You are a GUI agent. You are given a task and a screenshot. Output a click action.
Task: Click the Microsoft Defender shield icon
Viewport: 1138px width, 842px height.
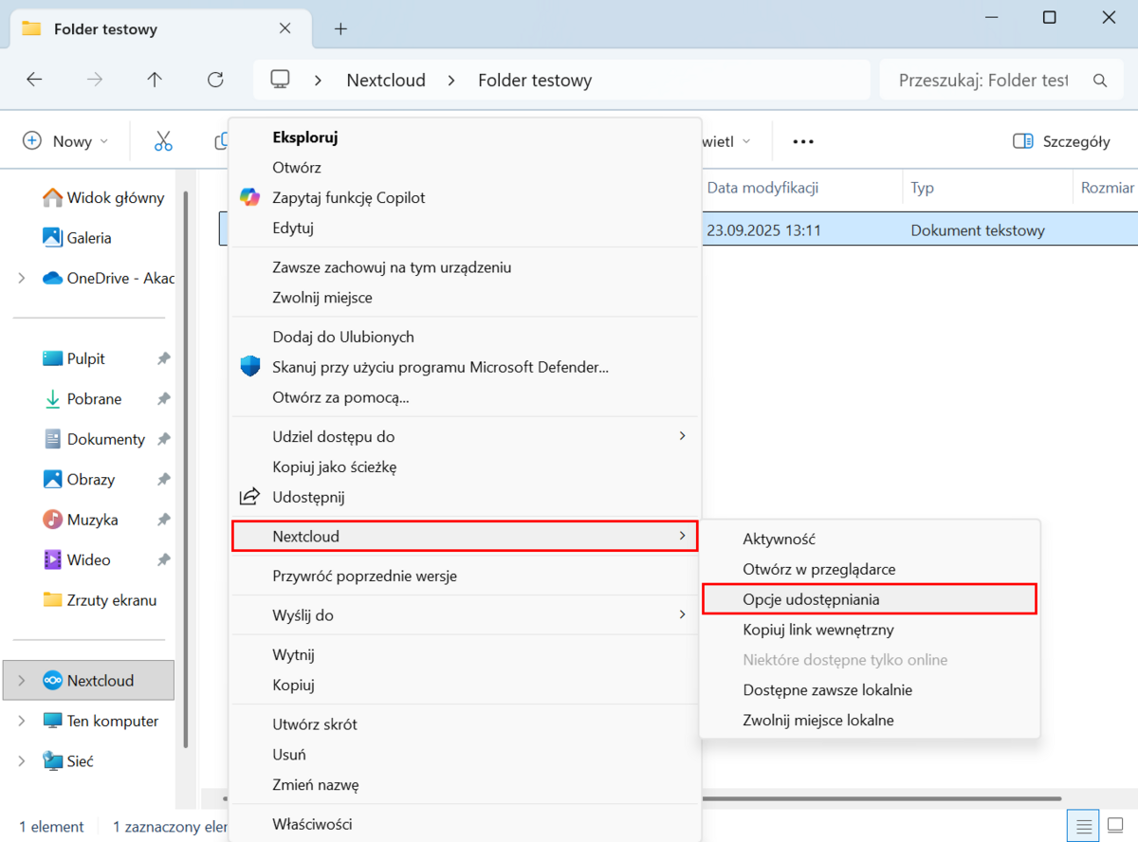[x=250, y=367]
